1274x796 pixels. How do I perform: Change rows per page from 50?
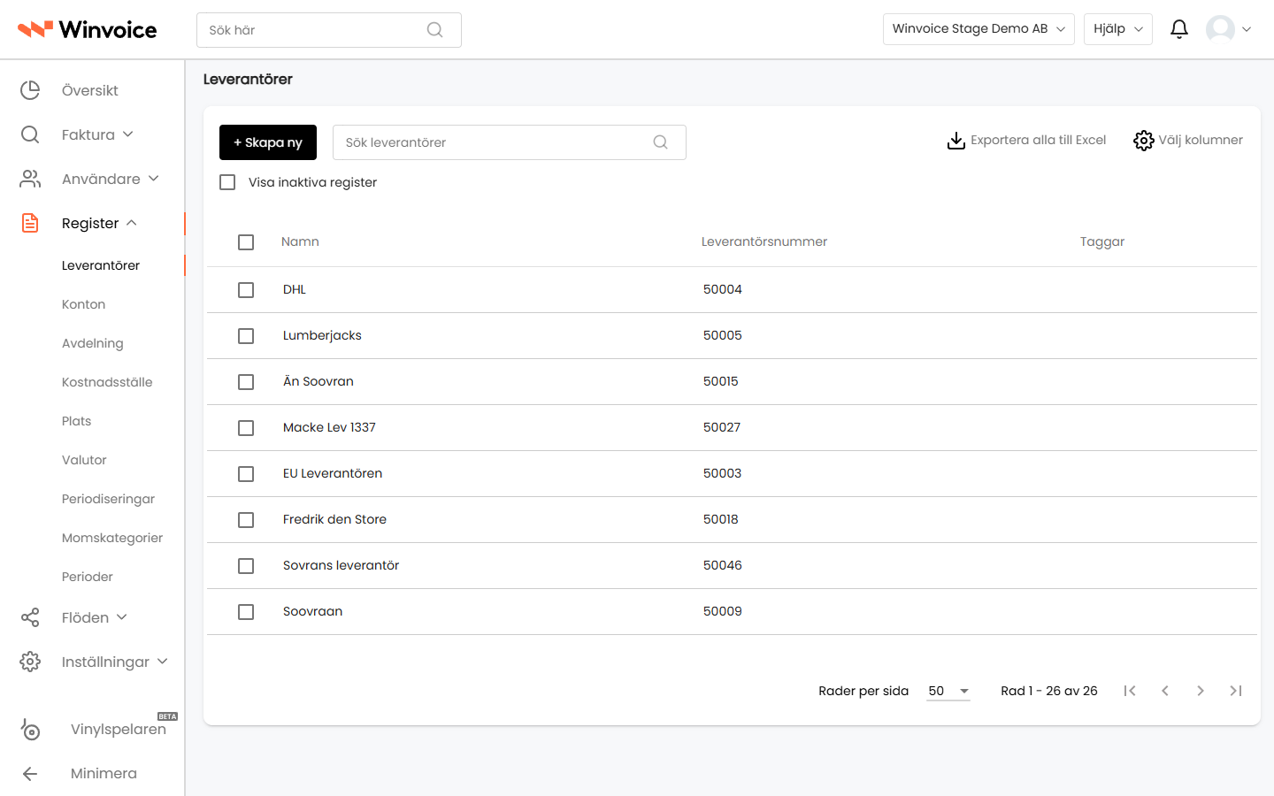tap(948, 691)
